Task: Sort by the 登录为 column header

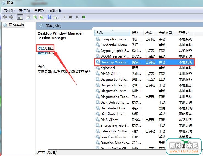Action: coord(185,33)
